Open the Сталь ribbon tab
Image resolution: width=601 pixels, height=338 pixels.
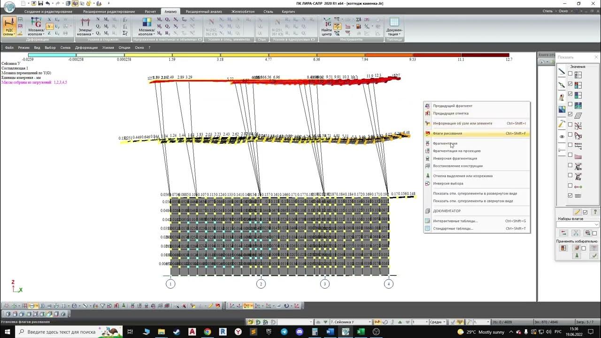(x=268, y=11)
